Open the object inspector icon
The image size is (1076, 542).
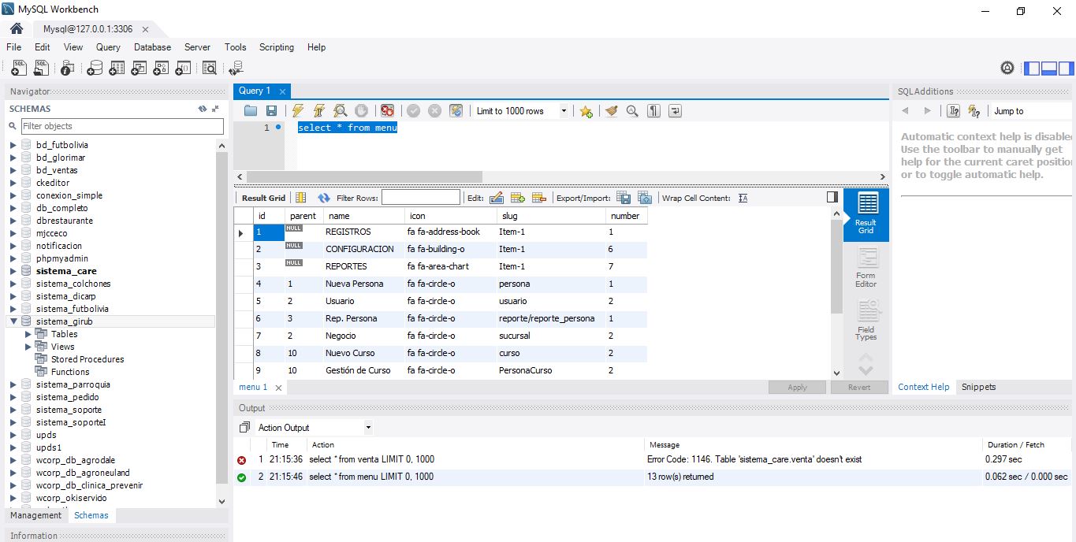click(68, 69)
